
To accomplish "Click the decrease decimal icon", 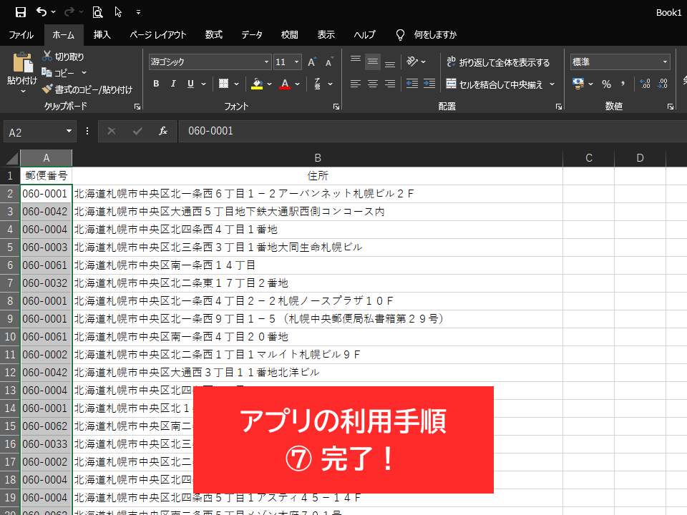I will 663,84.
